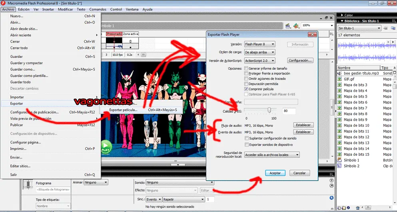Open the ActionScript 2.0 version dropdown
397x212 pixels.
pyautogui.click(x=260, y=61)
